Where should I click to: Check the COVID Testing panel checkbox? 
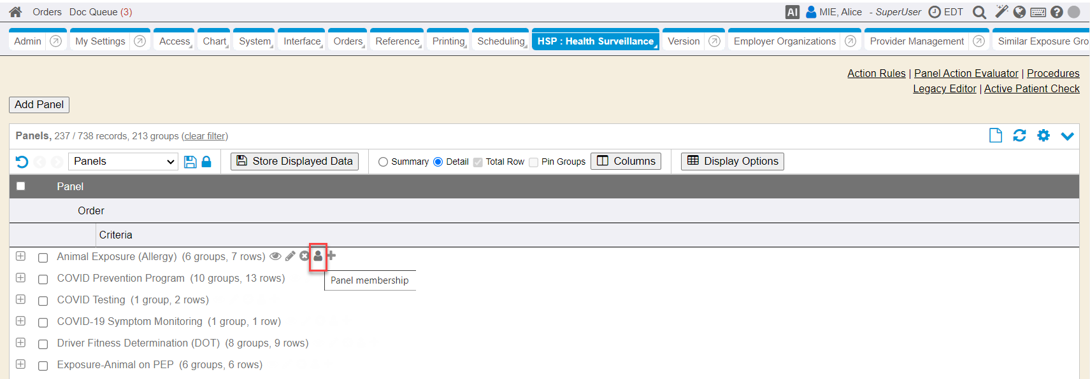pos(43,301)
